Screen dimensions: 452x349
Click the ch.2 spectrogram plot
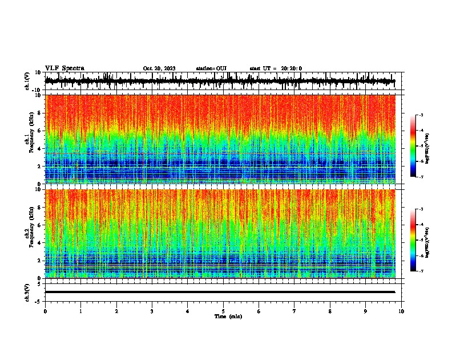pyautogui.click(x=220, y=234)
